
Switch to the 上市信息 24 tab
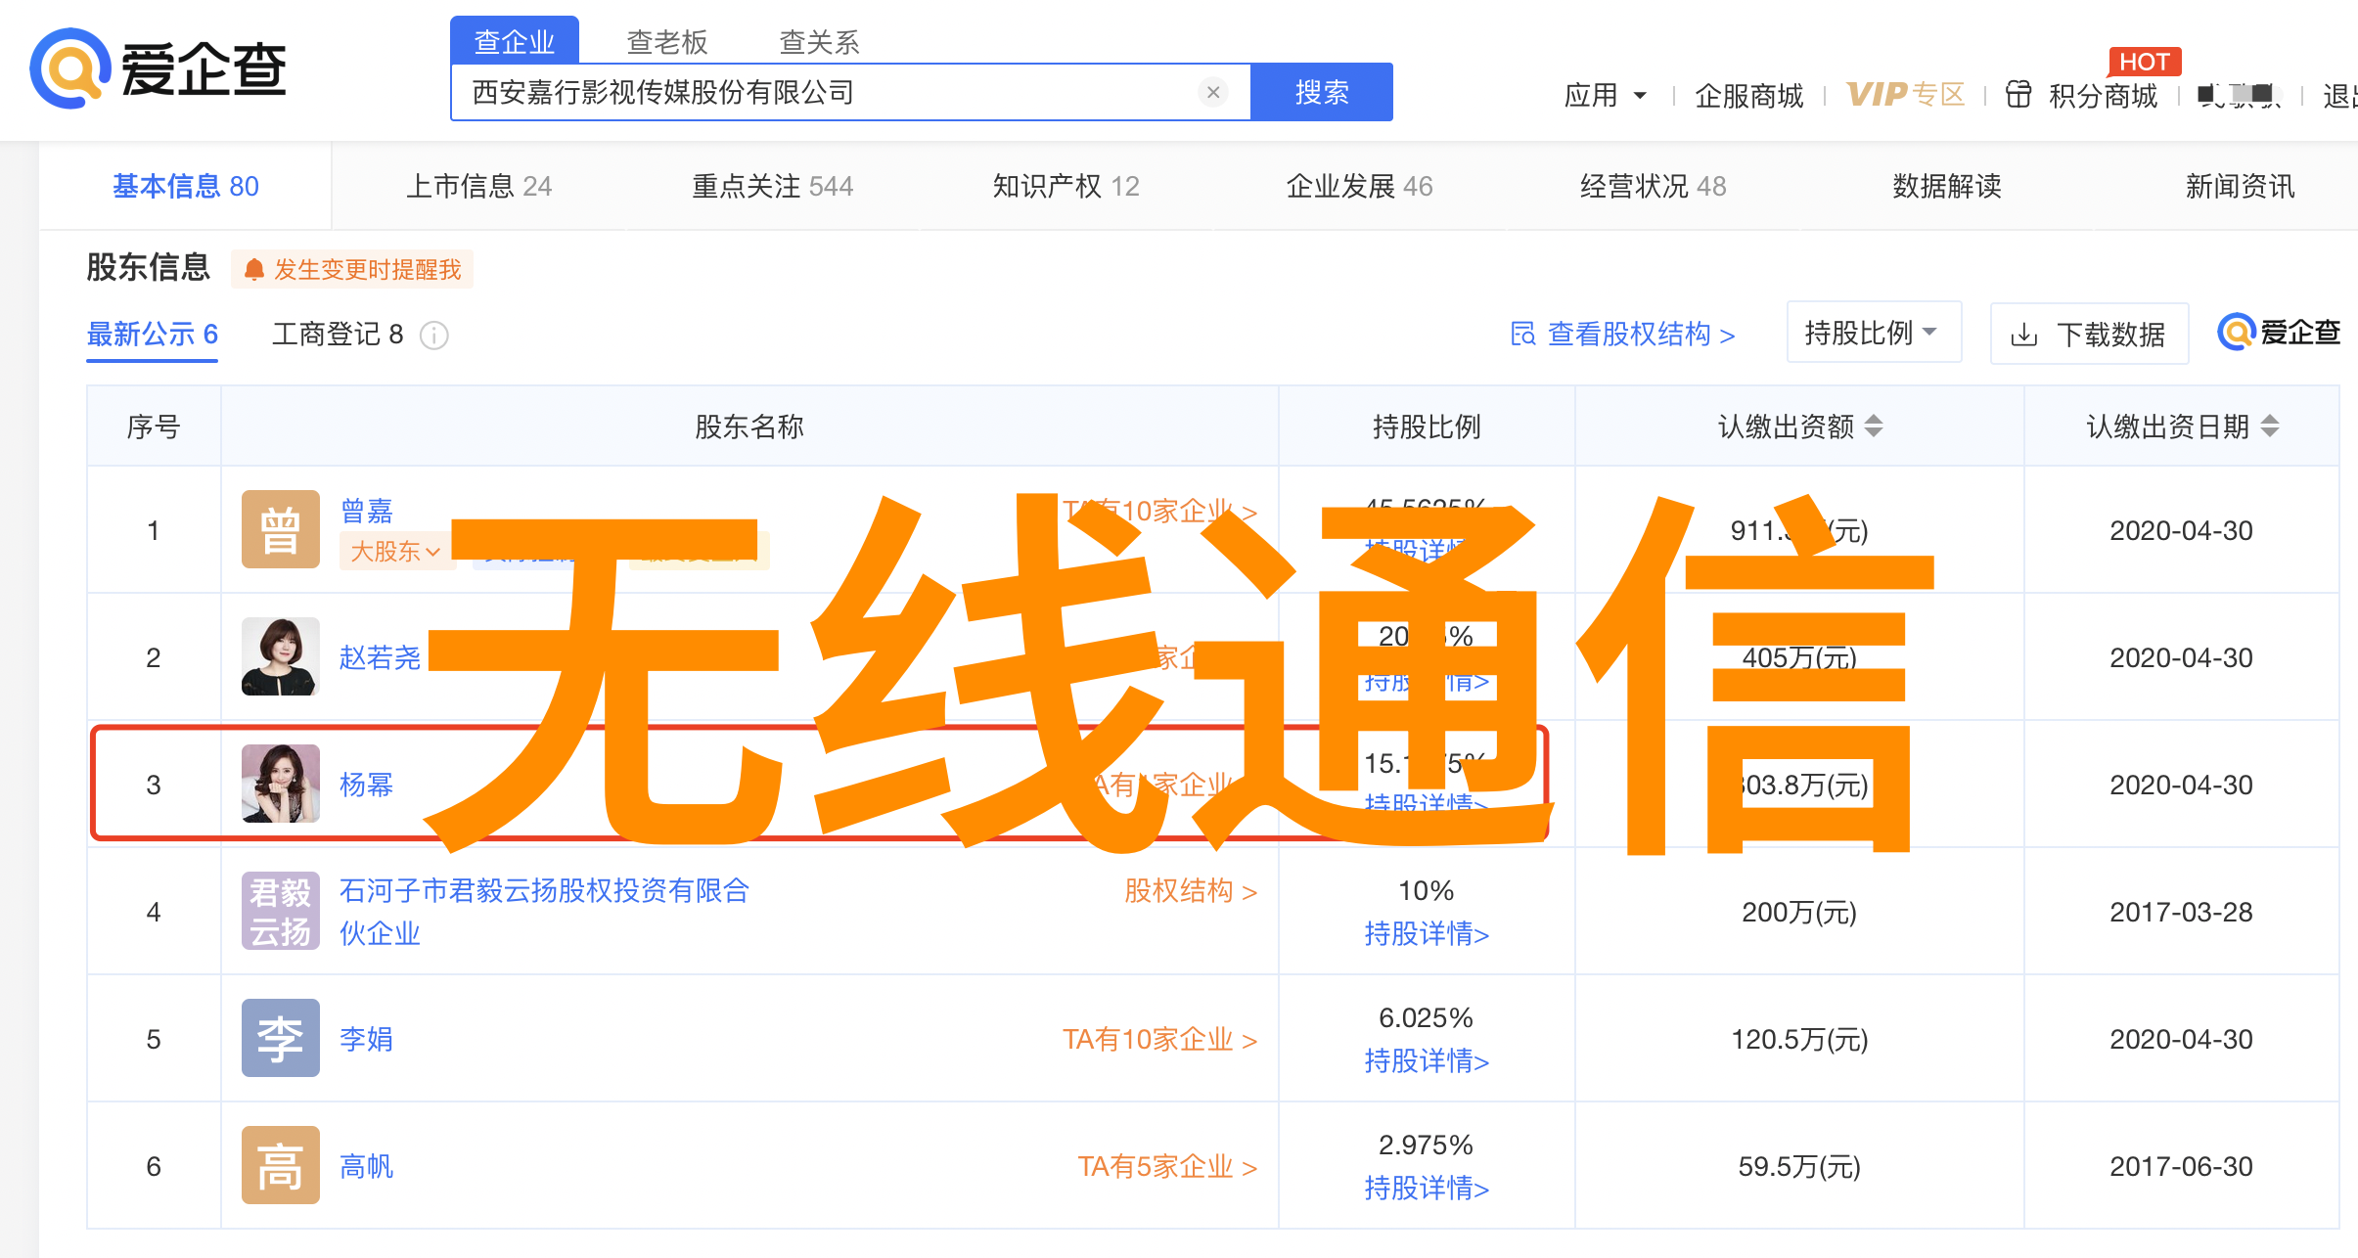click(479, 186)
